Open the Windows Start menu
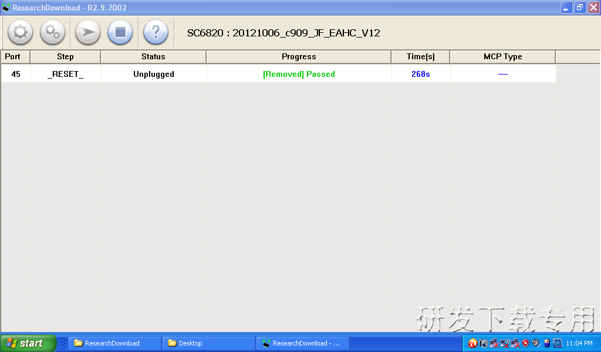 point(28,343)
